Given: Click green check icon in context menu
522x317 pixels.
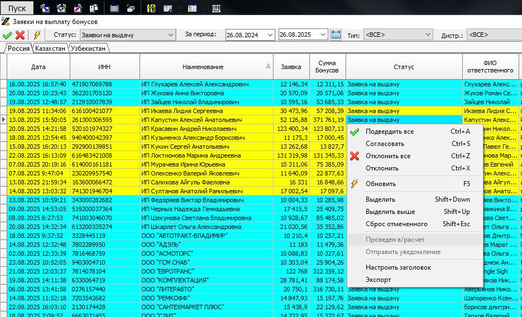Looking at the screenshot, I should coord(355,132).
